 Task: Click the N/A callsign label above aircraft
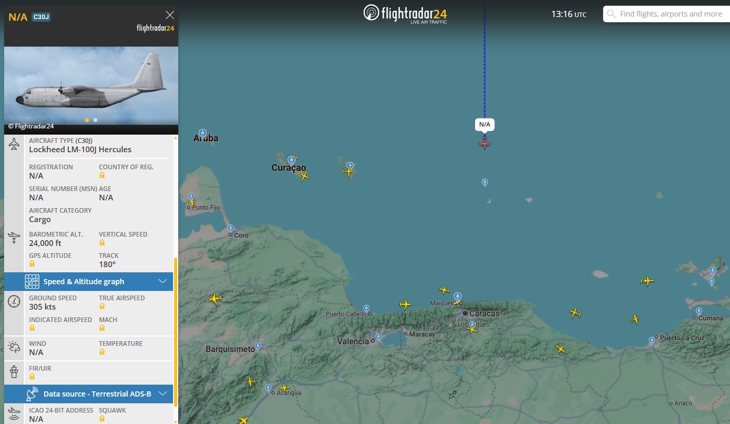(484, 124)
